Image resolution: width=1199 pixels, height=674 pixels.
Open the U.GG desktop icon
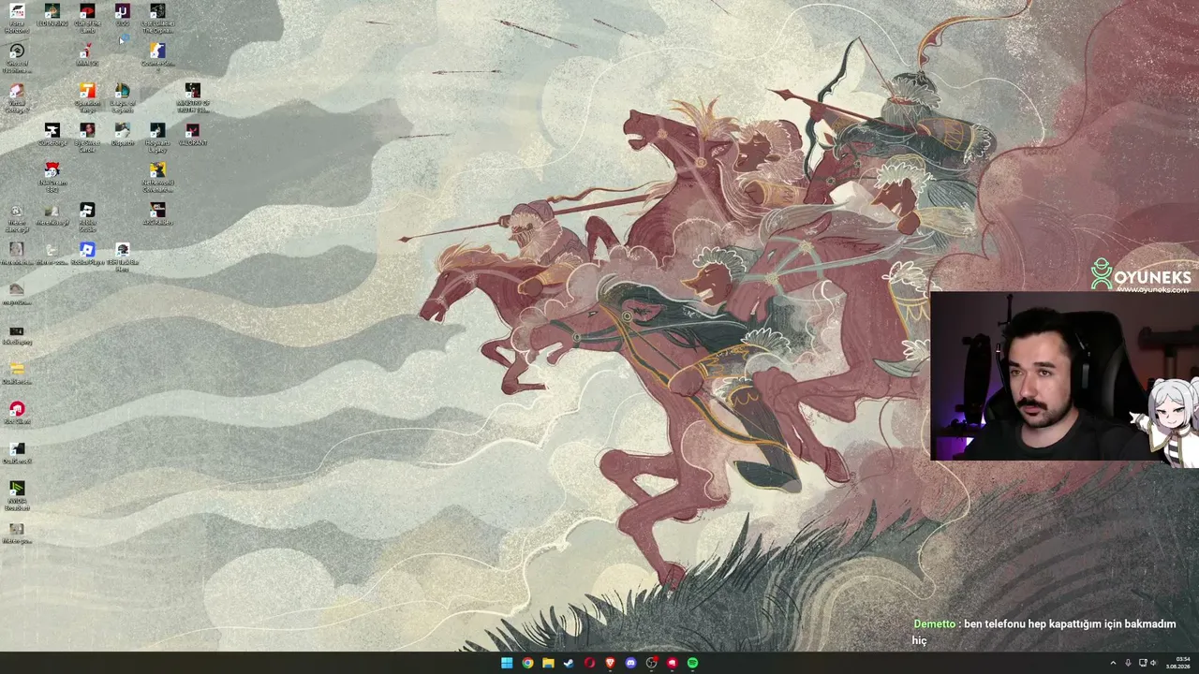[x=122, y=15]
